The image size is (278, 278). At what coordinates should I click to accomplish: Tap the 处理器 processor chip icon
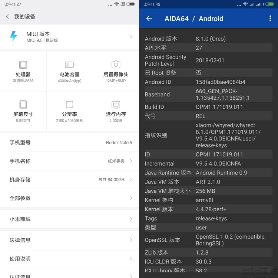23,65
